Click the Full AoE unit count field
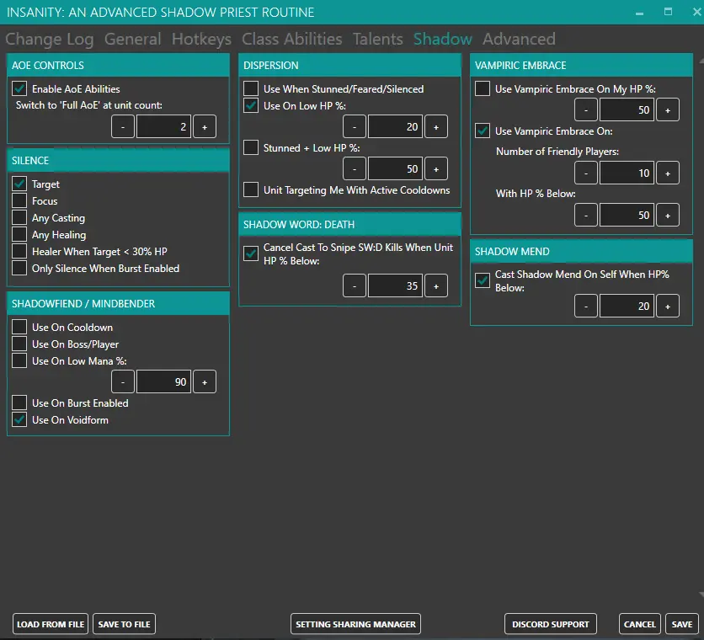The height and width of the screenshot is (640, 704). (x=164, y=126)
